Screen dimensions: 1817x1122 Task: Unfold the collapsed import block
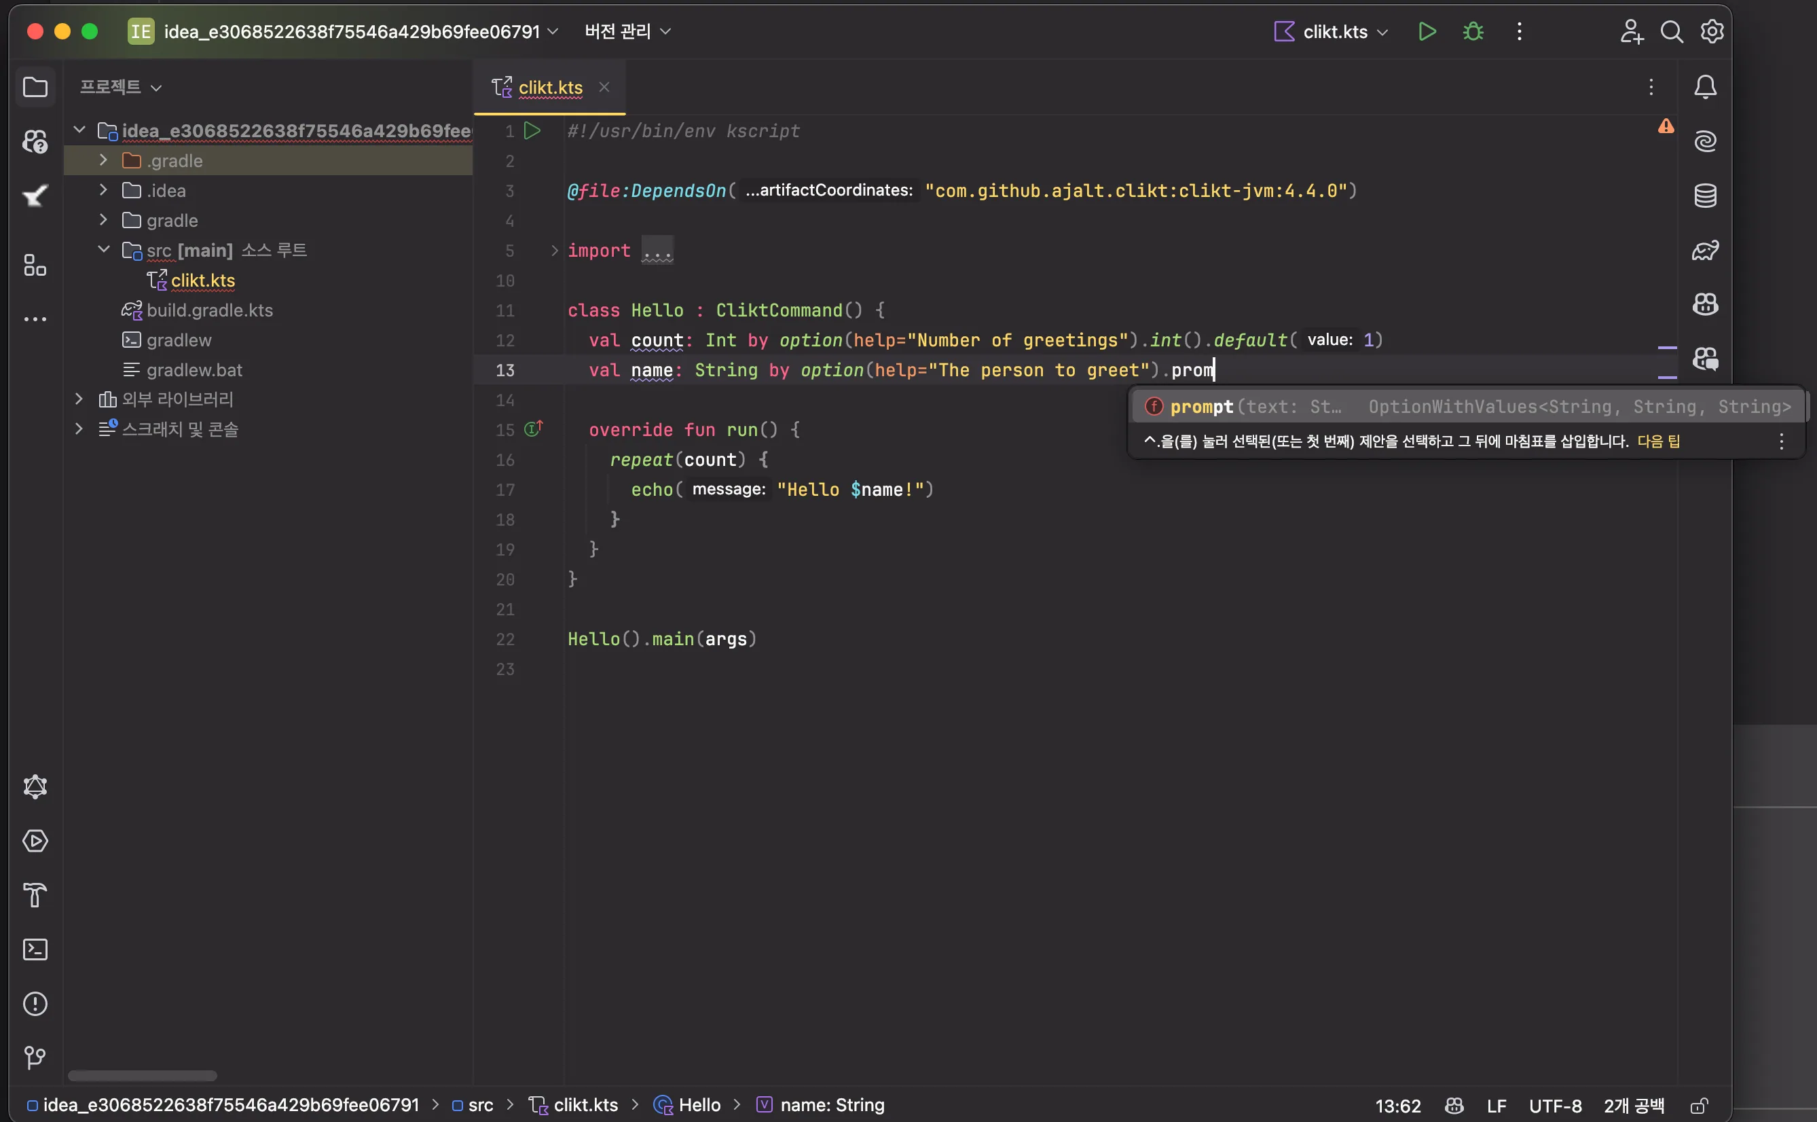click(x=554, y=251)
